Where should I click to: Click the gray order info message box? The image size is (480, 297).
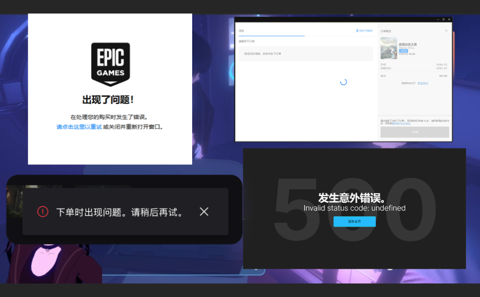[306, 54]
